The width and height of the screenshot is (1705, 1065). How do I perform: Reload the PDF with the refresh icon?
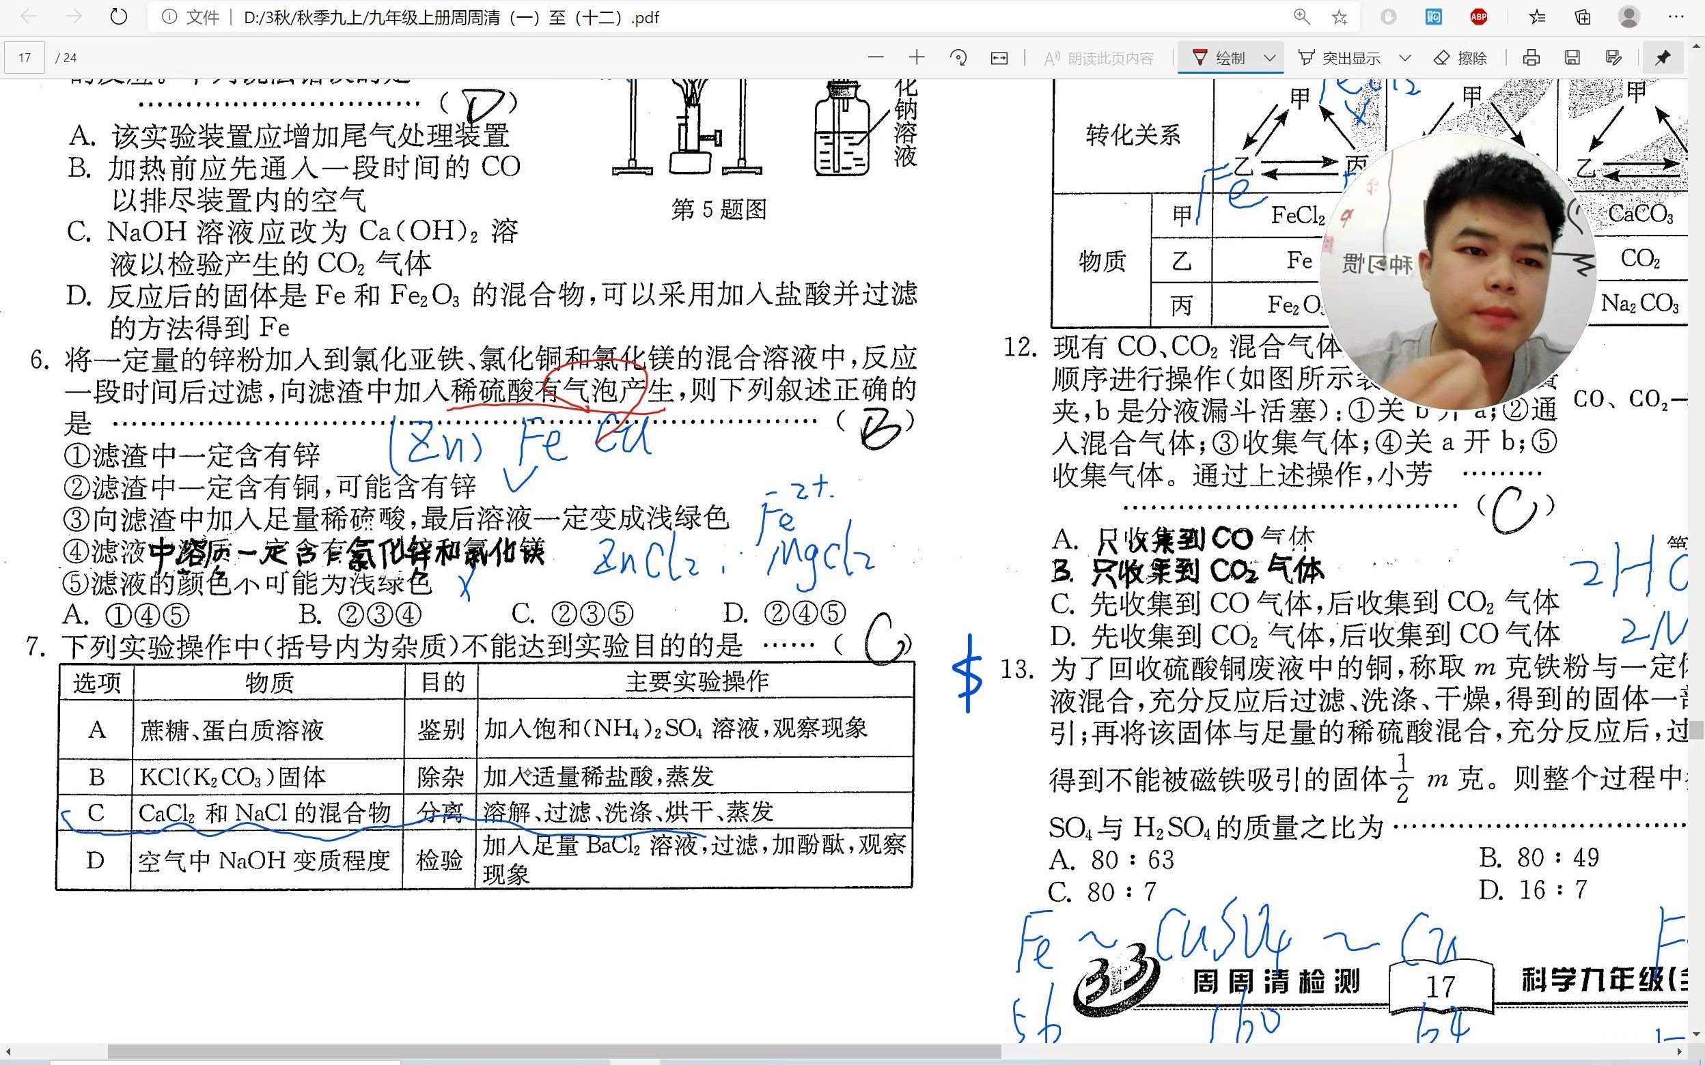[119, 17]
